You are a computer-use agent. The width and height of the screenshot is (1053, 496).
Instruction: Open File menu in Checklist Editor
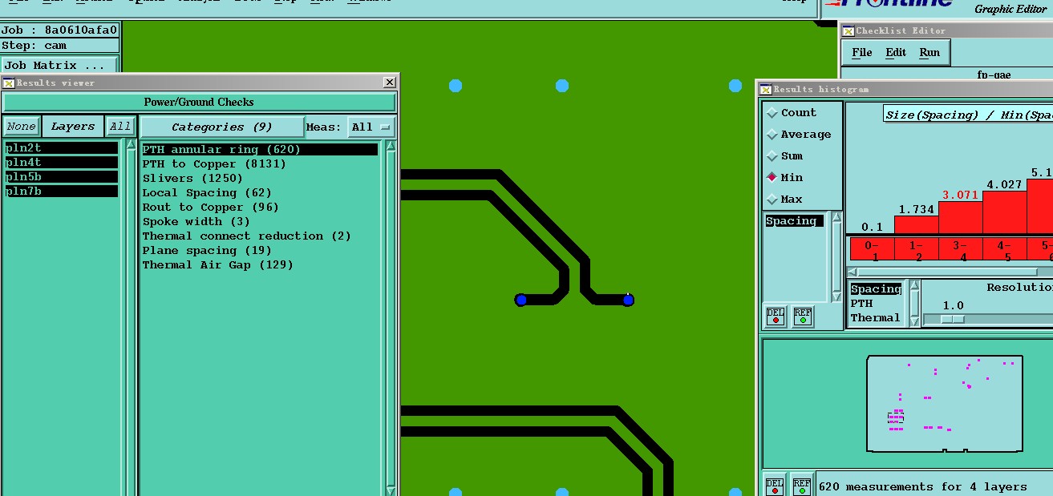(x=862, y=53)
